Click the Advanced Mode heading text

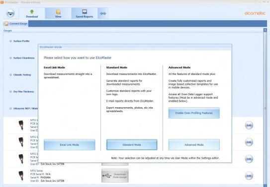coord(180,67)
